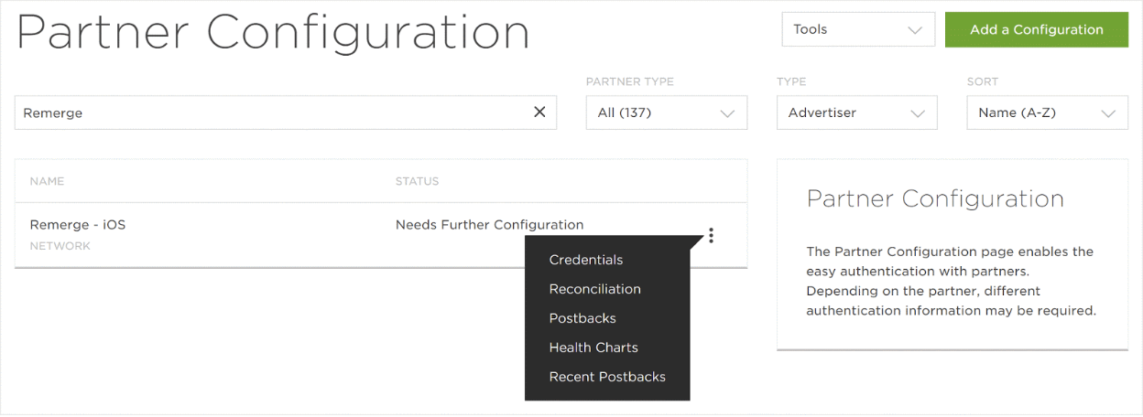Click the NAME column header
Image resolution: width=1143 pixels, height=417 pixels.
47,181
